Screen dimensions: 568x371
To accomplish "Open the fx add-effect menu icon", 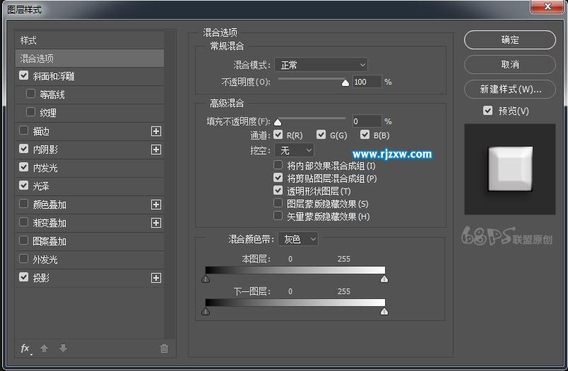I will [25, 348].
